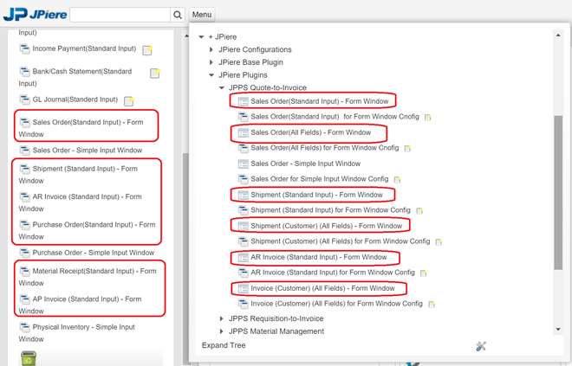This screenshot has height=366, width=572.
Task: Click the search input field
Action: 120,15
